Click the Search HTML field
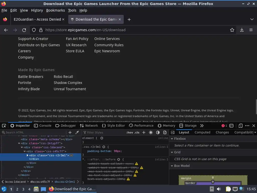This screenshot has height=193, width=257. (34, 132)
